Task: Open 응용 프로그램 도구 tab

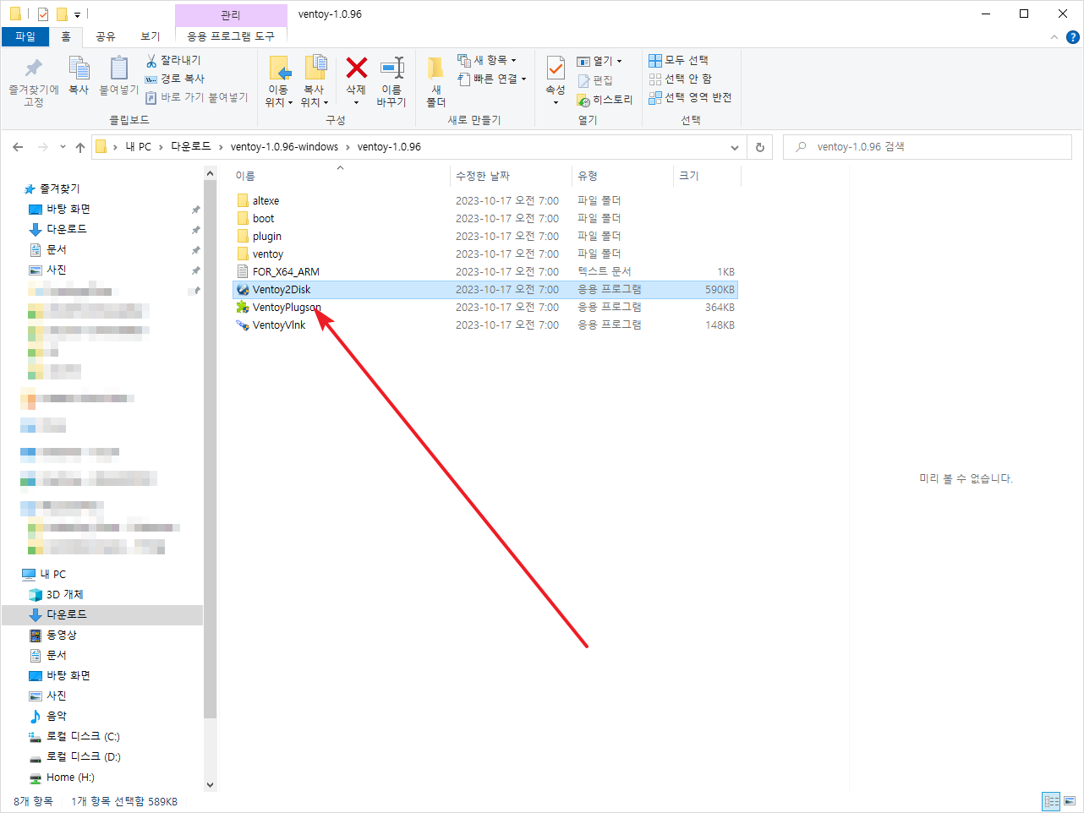Action: pos(231,36)
